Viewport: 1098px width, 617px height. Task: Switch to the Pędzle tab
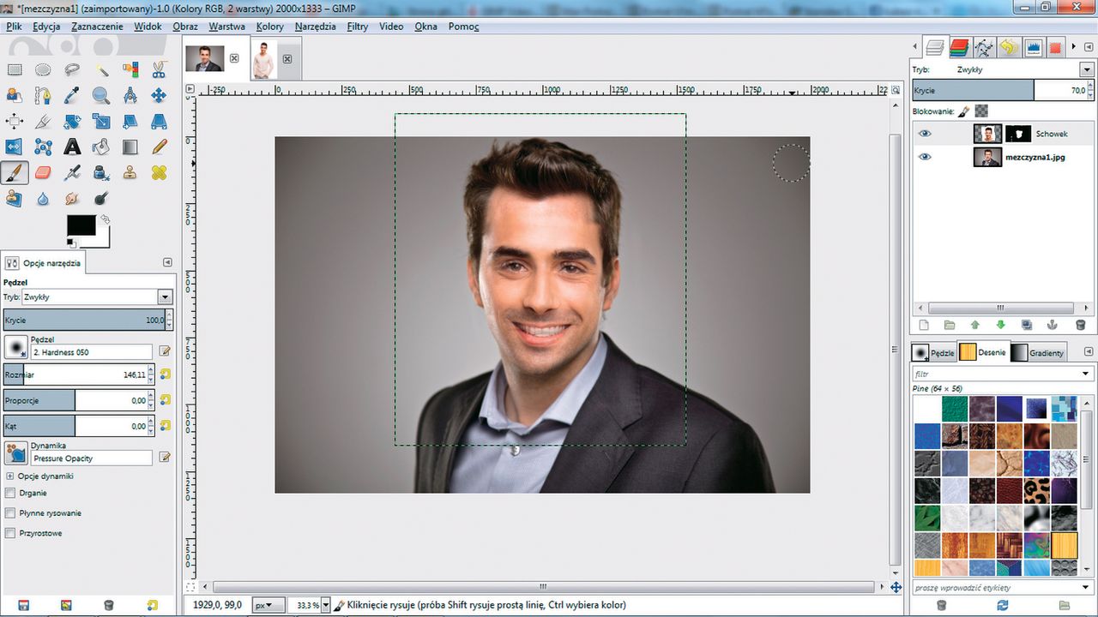pos(934,352)
